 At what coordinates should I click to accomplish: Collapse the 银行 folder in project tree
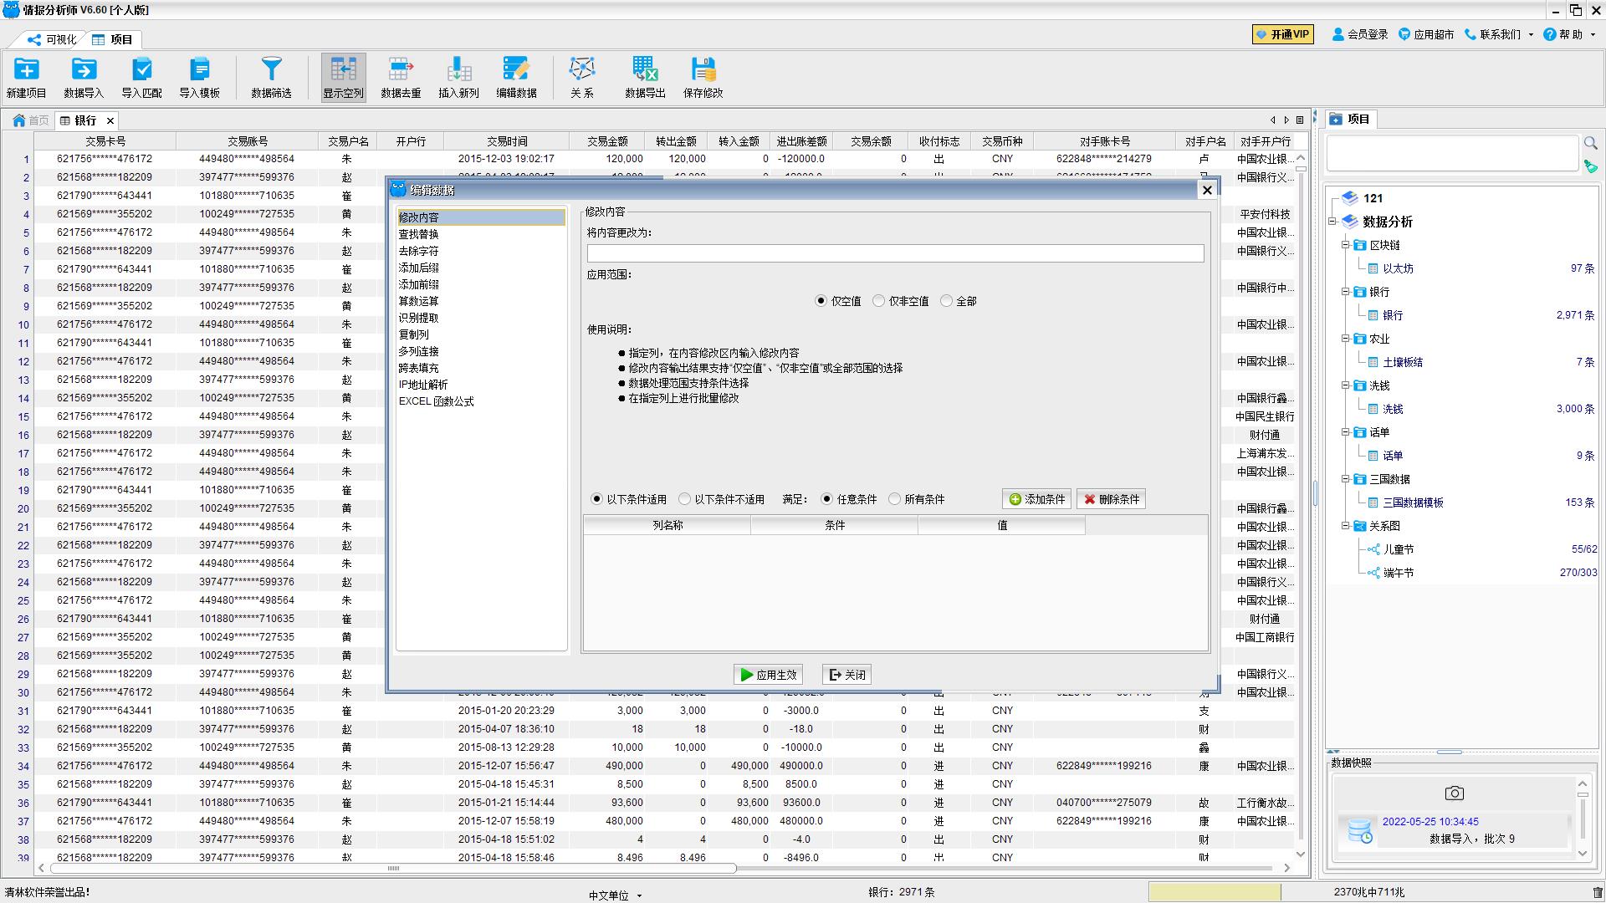(1346, 292)
